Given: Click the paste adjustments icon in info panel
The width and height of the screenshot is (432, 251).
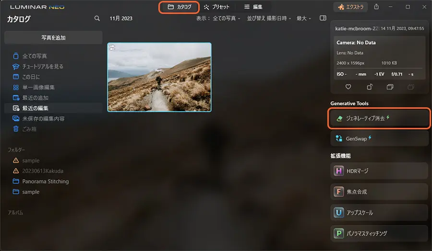Looking at the screenshot, I should click(411, 87).
